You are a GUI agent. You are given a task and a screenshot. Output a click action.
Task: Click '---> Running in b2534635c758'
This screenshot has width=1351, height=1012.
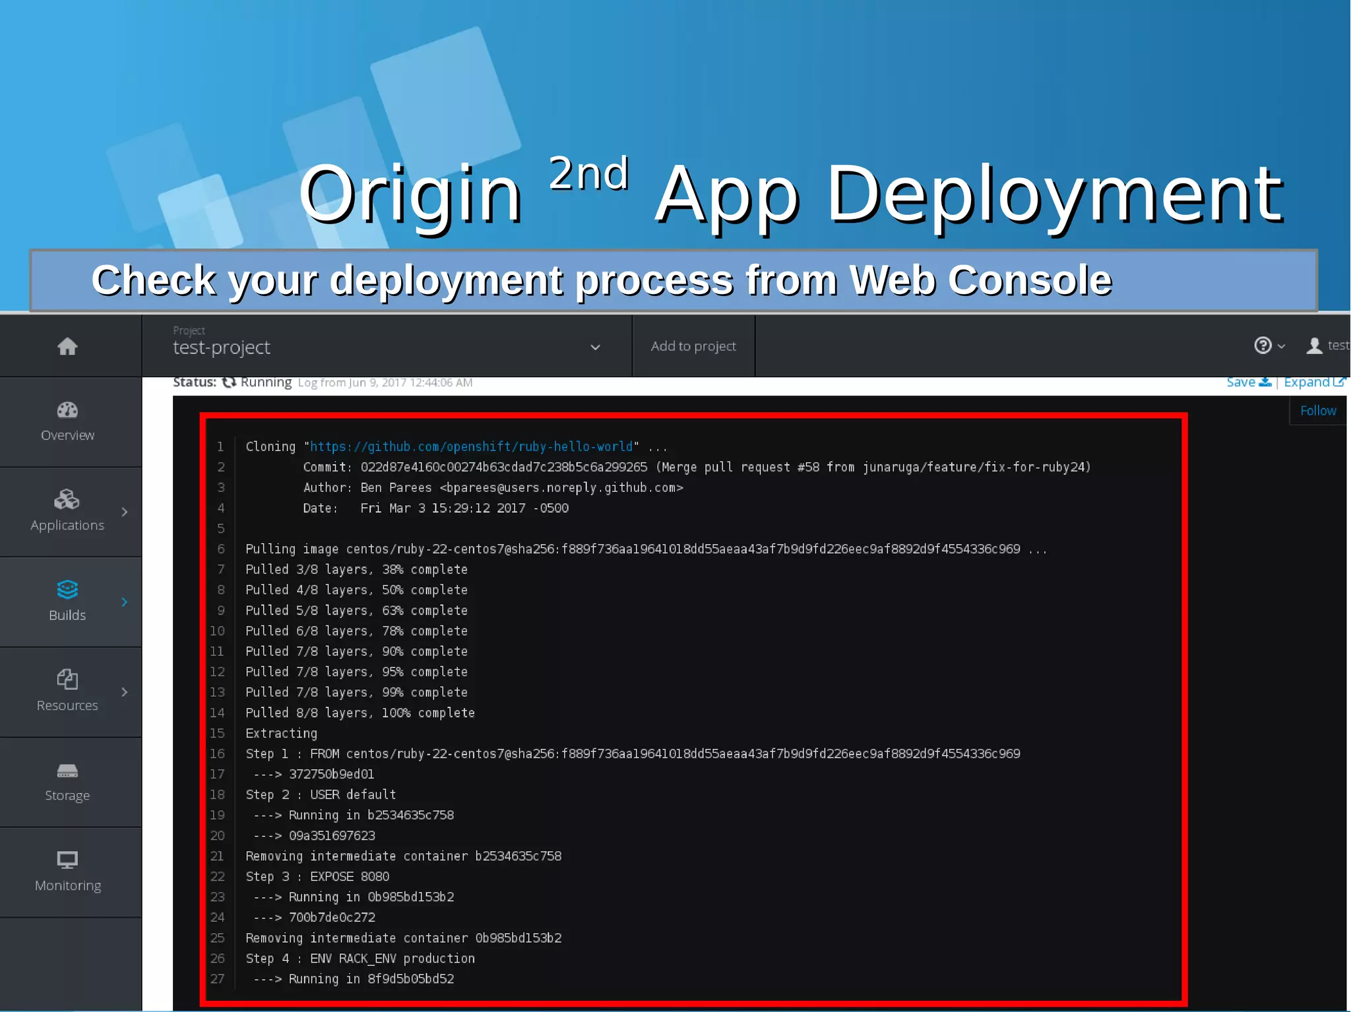point(354,815)
